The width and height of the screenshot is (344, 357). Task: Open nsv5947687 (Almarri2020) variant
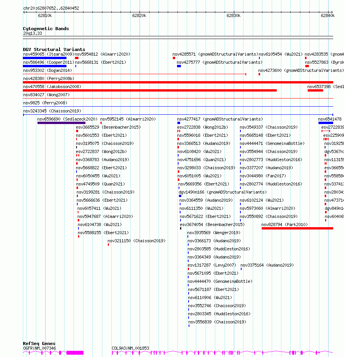[105, 216]
